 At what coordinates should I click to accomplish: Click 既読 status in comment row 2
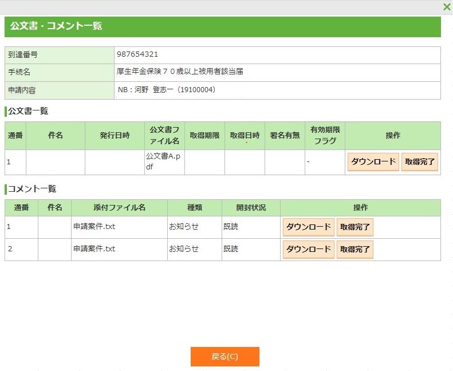pyautogui.click(x=231, y=248)
